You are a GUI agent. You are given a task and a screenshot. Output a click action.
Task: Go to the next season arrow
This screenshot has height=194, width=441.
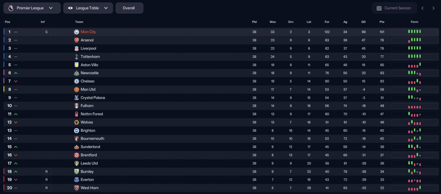click(x=433, y=8)
